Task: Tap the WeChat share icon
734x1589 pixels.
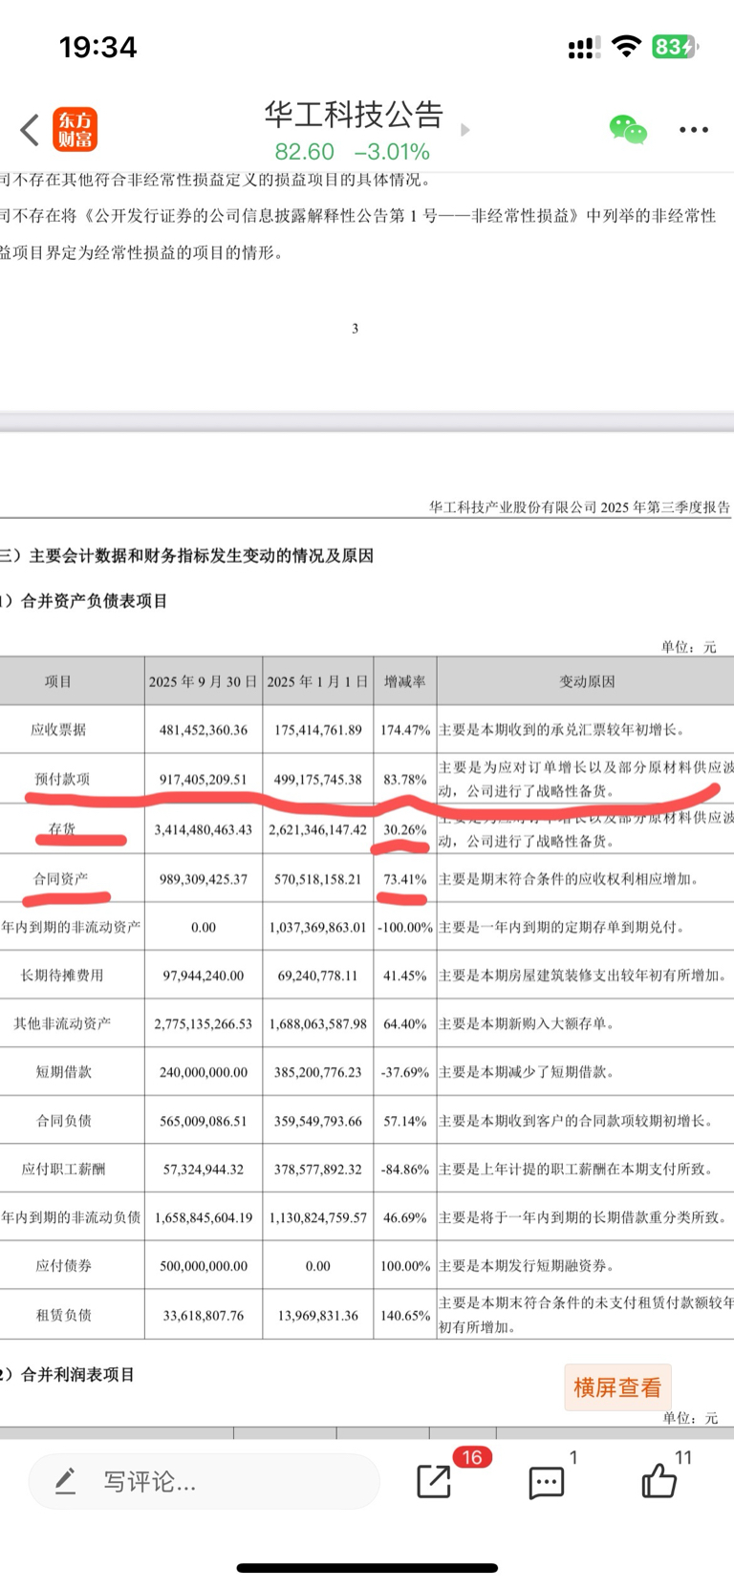Action: point(628,129)
